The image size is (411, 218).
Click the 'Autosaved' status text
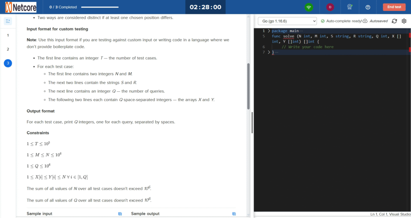(378, 21)
